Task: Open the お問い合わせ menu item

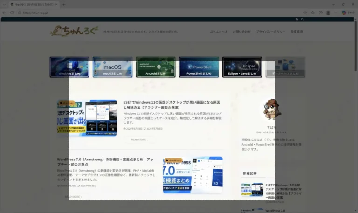Action: 241,32
